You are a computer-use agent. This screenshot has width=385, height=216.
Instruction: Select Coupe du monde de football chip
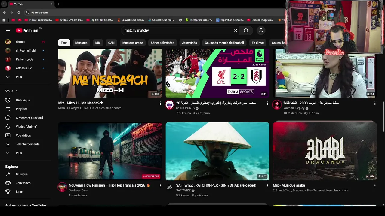224,43
